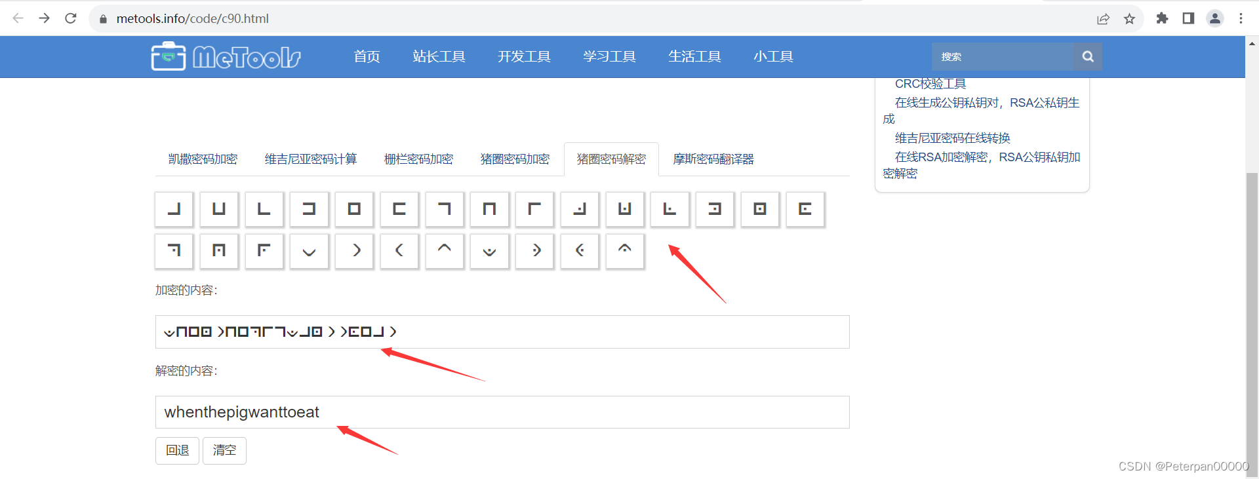
Task: Choose the plain closed square pigpen symbol
Action: click(x=354, y=209)
